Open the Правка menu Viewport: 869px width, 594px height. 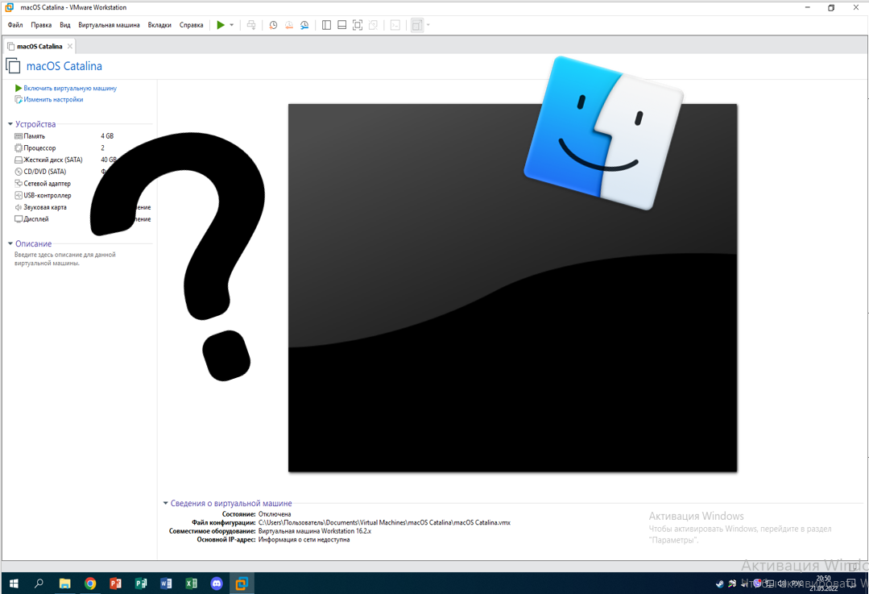point(41,25)
